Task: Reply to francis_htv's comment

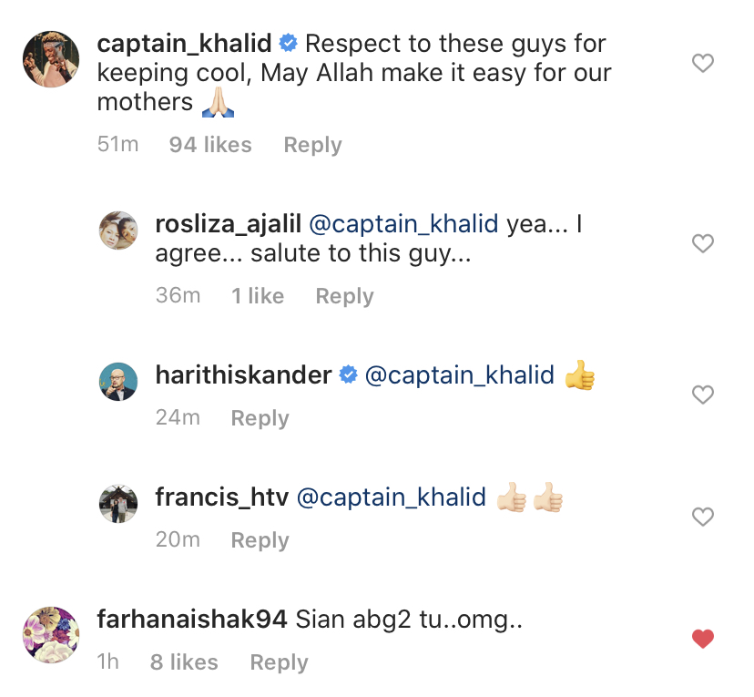Action: pyautogui.click(x=260, y=540)
